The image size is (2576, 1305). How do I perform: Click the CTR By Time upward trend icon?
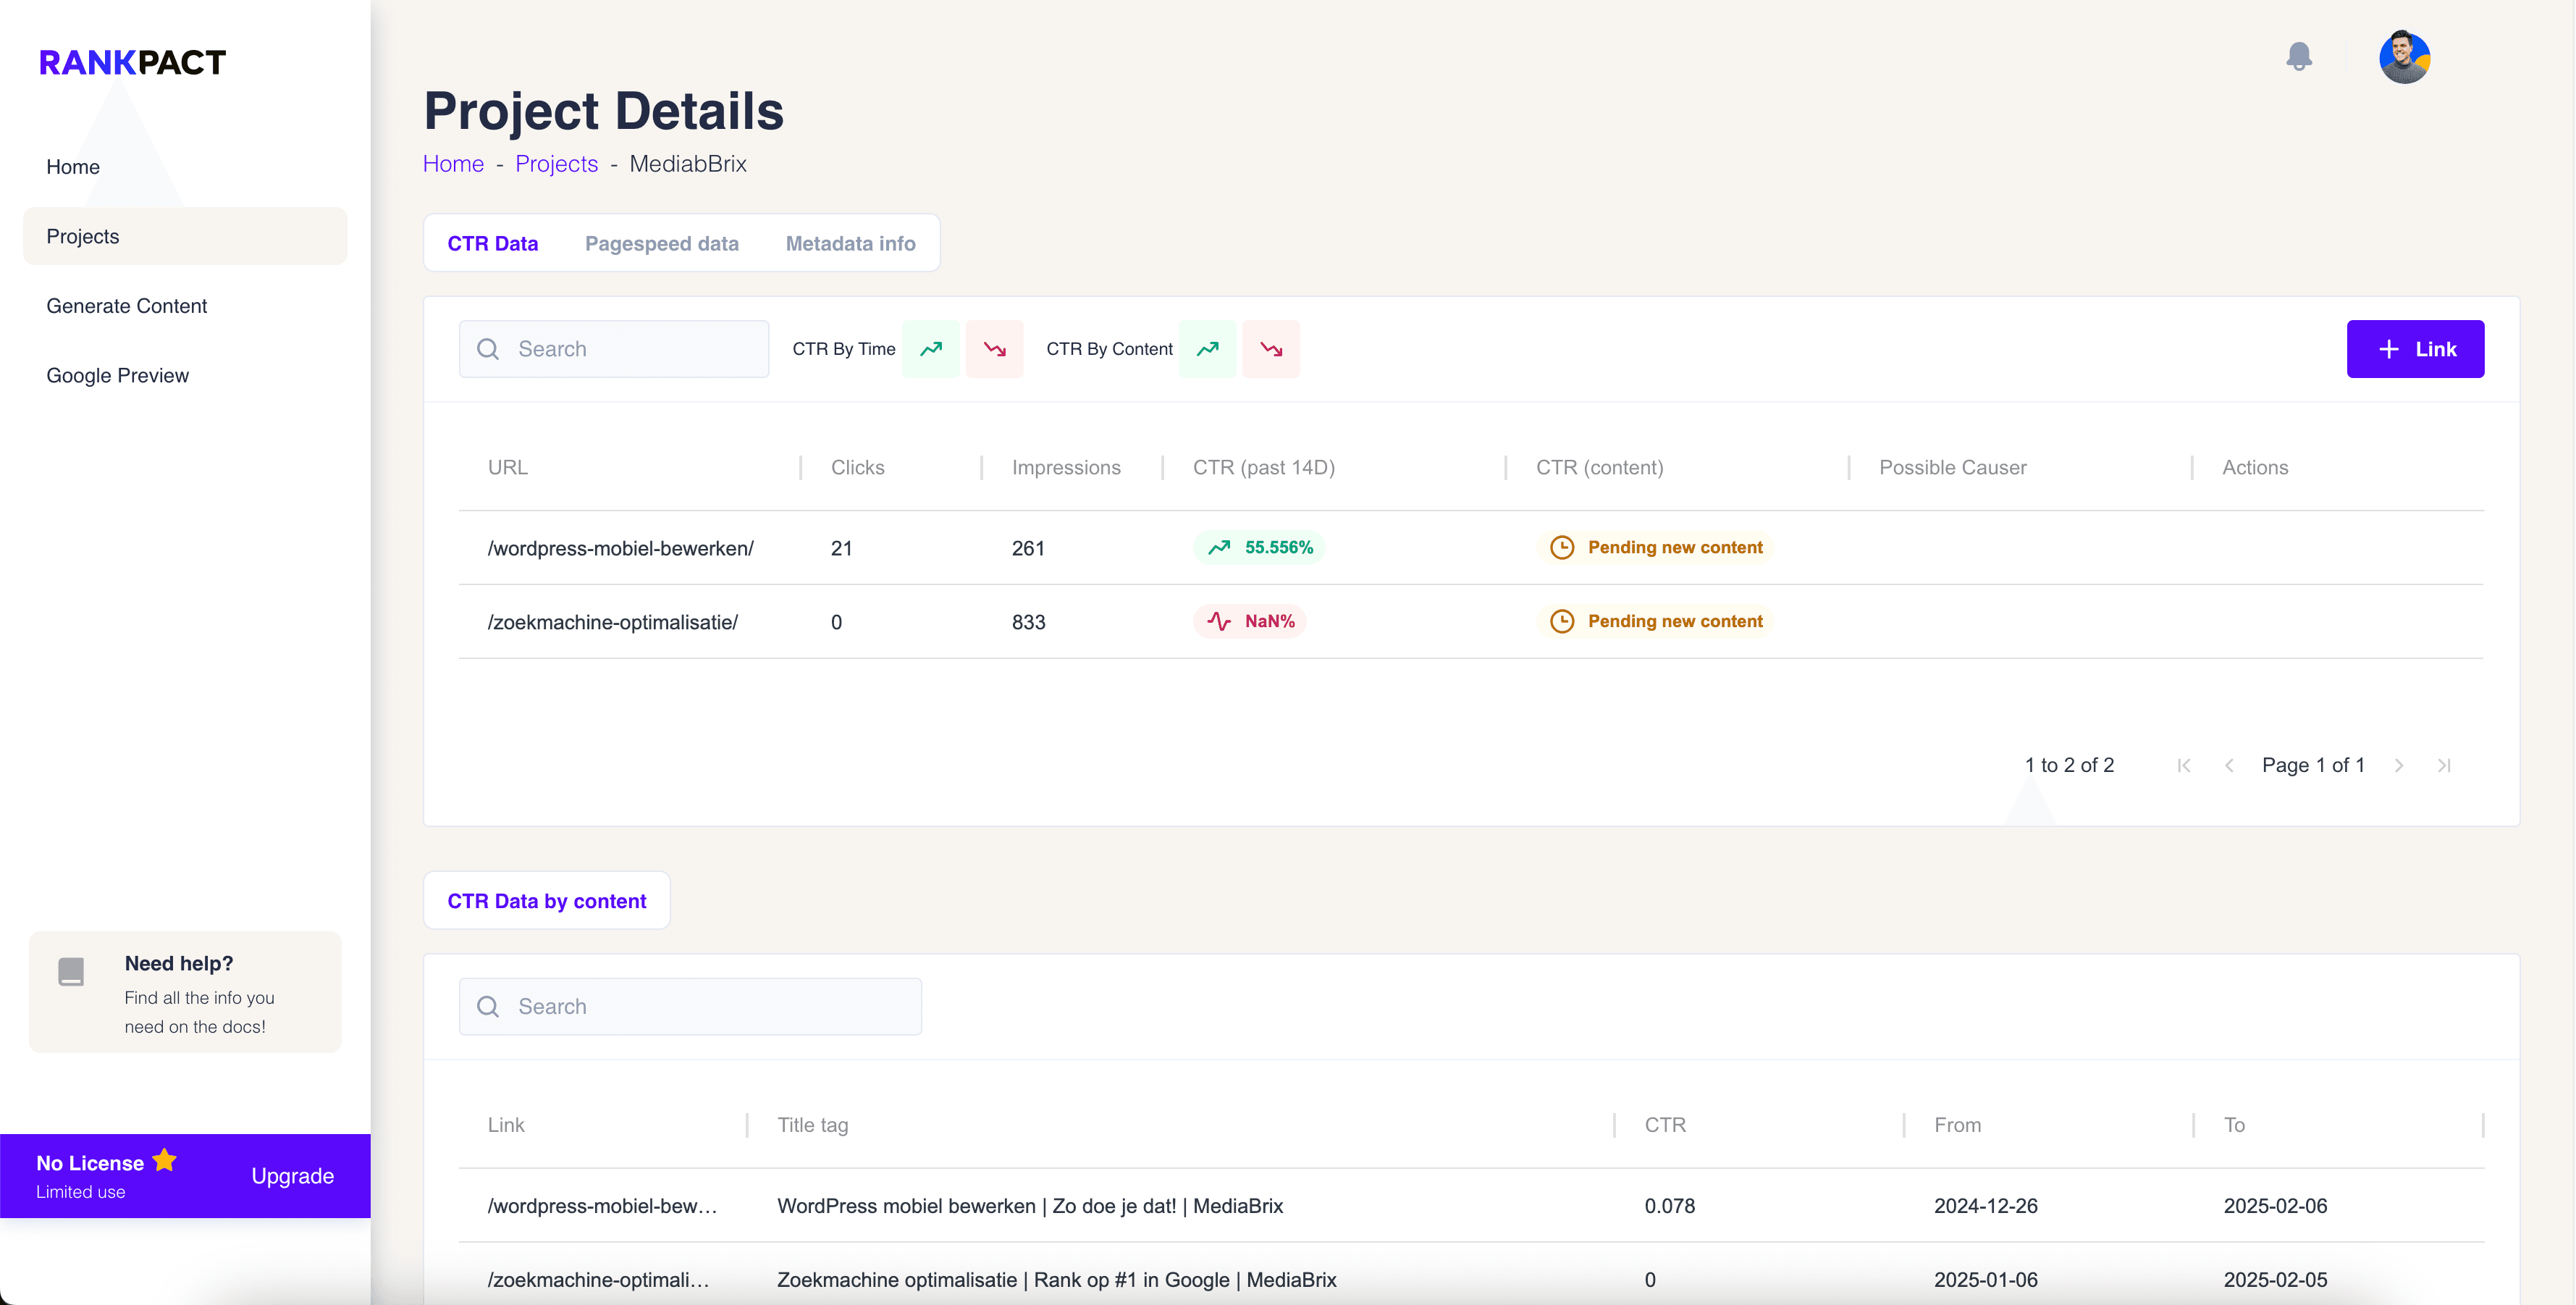930,348
